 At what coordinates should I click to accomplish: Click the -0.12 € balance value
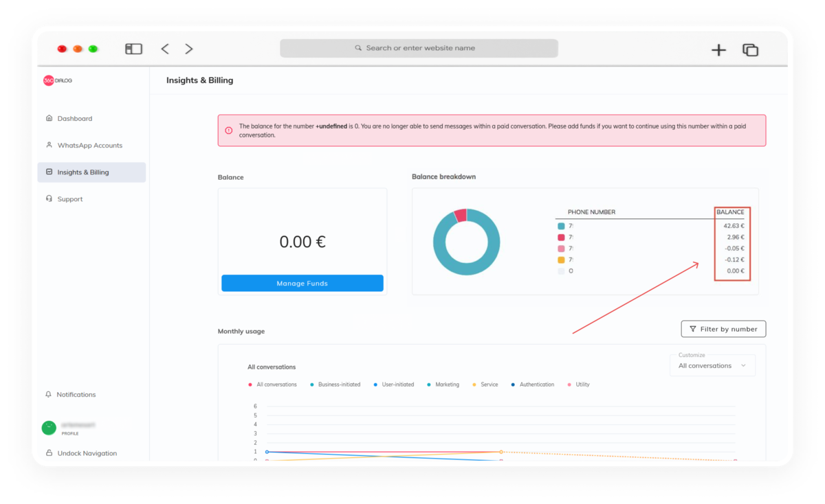coord(734,260)
